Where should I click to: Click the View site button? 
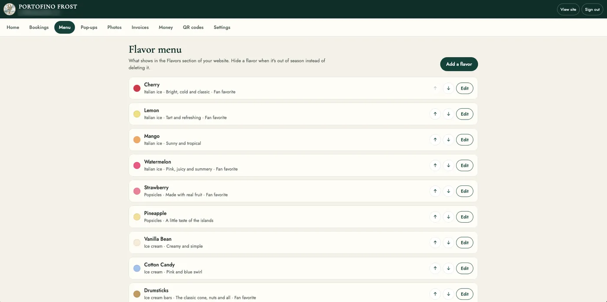coord(568,10)
